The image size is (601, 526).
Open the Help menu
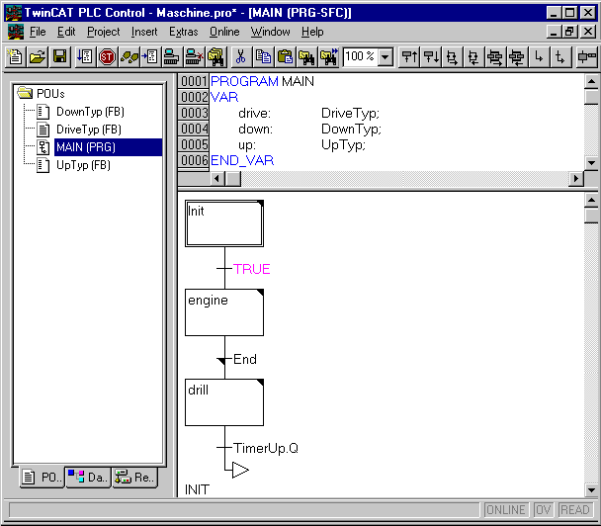click(312, 32)
